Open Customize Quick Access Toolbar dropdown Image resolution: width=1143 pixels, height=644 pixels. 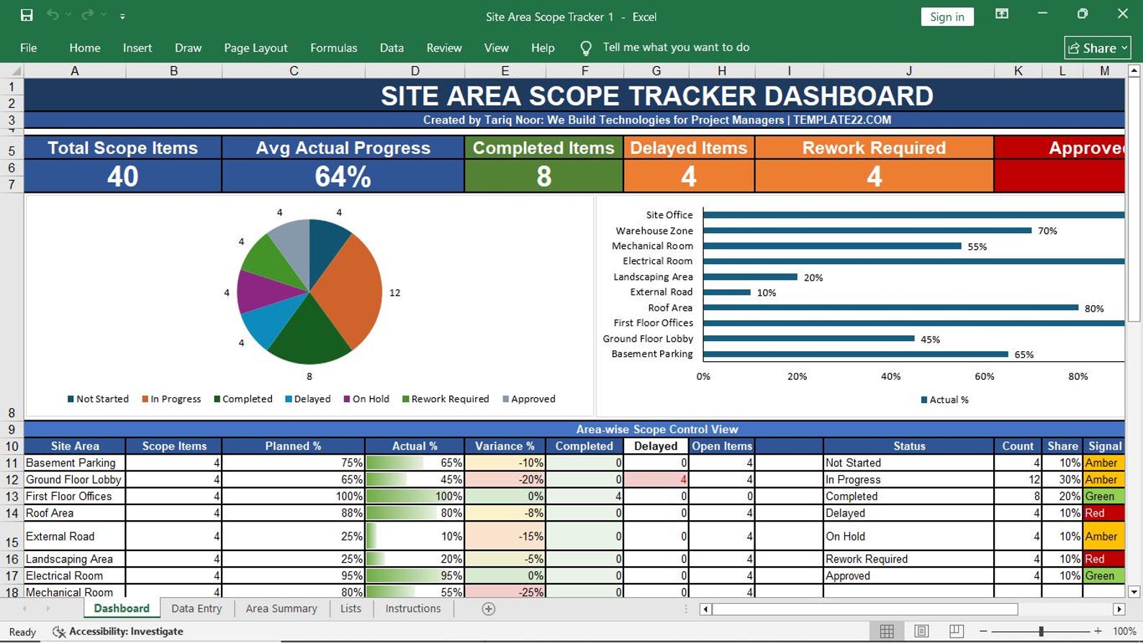click(122, 16)
